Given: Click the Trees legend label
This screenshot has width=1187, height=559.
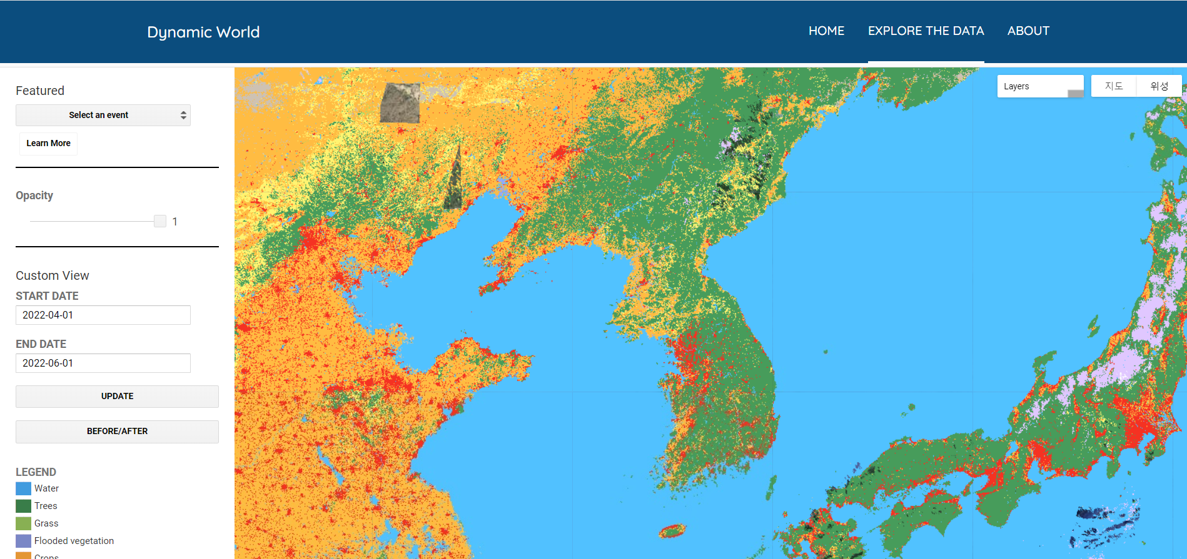Looking at the screenshot, I should click(46, 506).
